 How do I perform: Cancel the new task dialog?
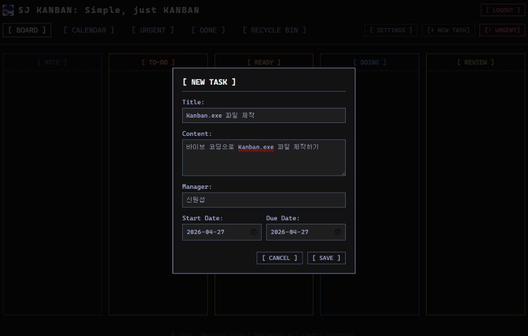coord(279,258)
